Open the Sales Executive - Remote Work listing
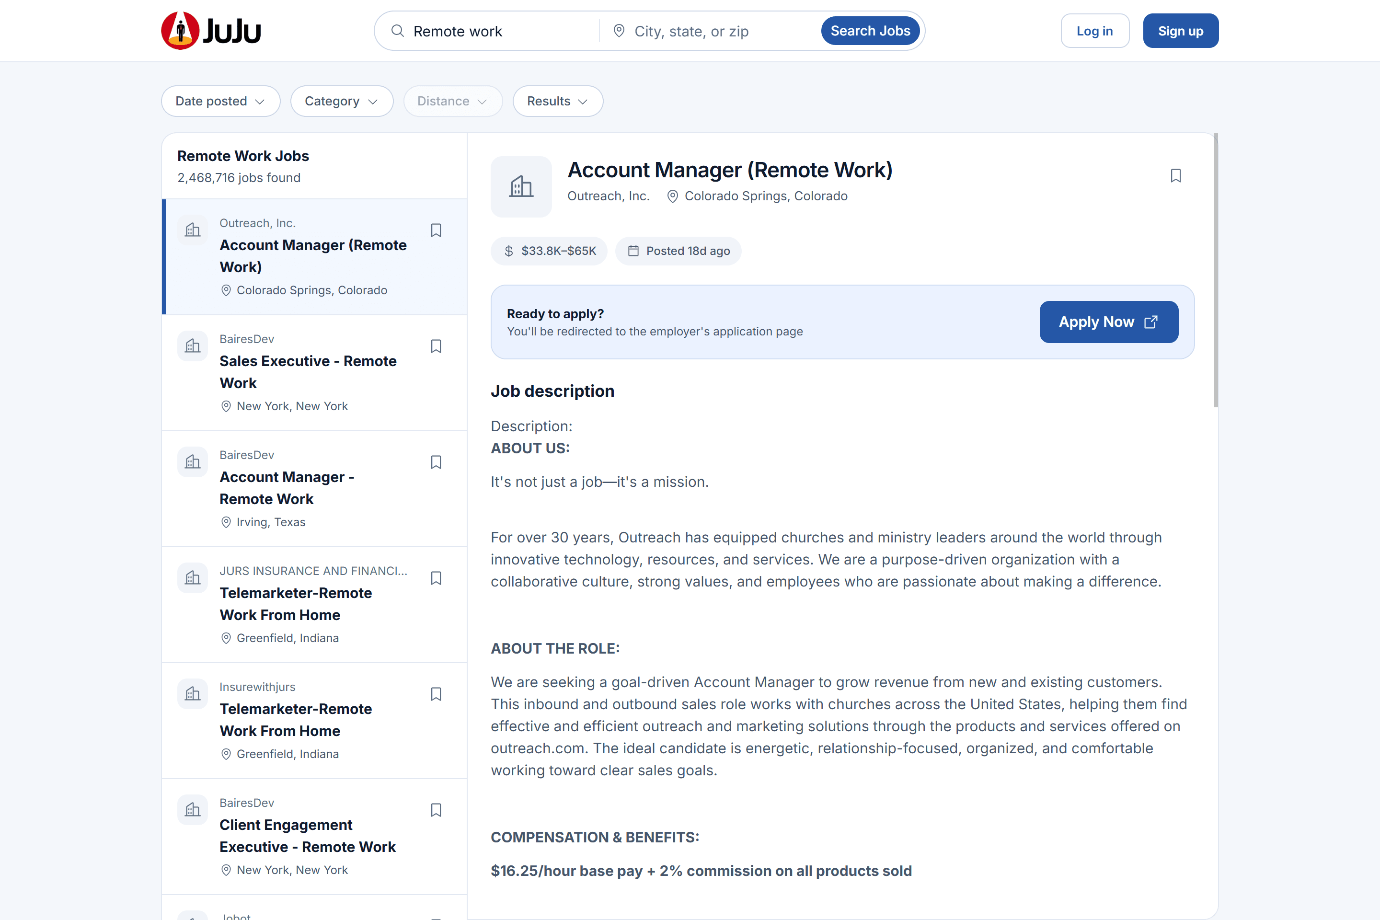The height and width of the screenshot is (920, 1380). coord(314,373)
